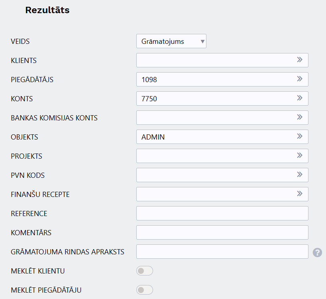
Task: Open lookup arrows in Finanšu recepte field
Action: click(299, 194)
